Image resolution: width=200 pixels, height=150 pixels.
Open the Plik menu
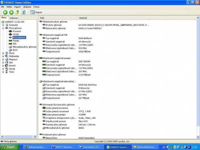tap(3, 7)
